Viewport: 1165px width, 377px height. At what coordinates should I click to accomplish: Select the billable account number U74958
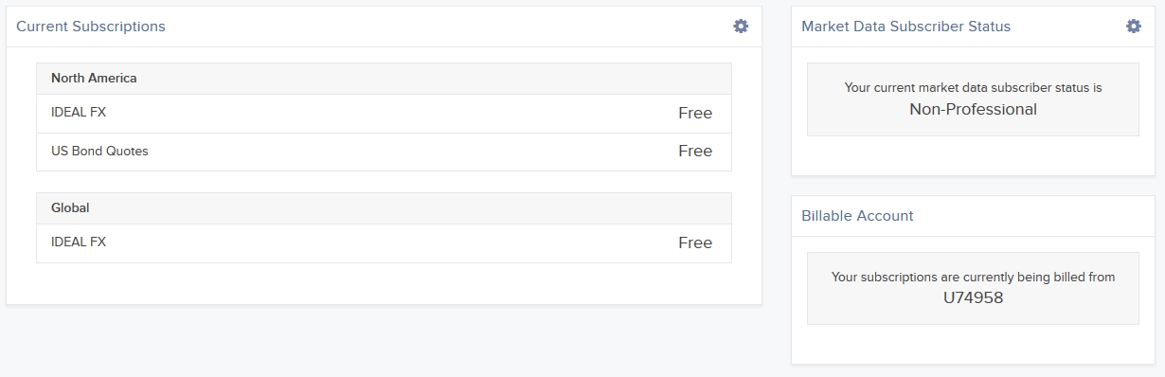click(973, 297)
